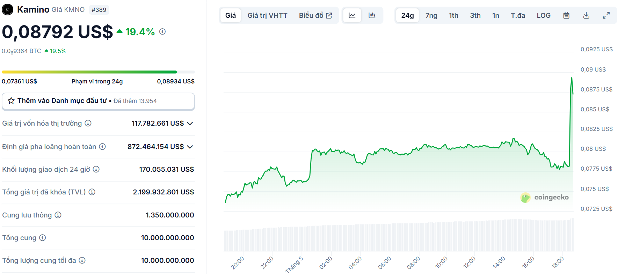Image resolution: width=618 pixels, height=274 pixels.
Task: Click the 0,08934 US$ high value
Action: [x=176, y=81]
